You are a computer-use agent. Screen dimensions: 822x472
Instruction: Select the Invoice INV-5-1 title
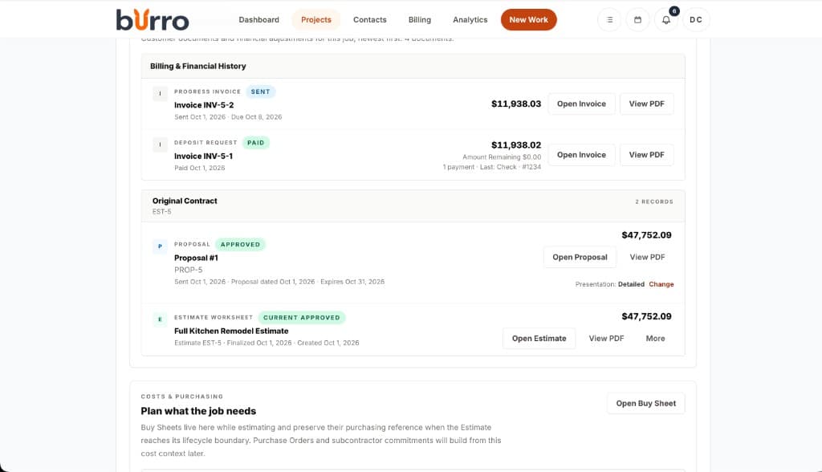point(203,156)
